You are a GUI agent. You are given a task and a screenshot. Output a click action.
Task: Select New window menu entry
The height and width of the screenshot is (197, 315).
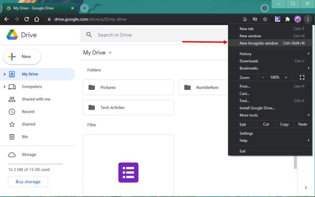270,36
